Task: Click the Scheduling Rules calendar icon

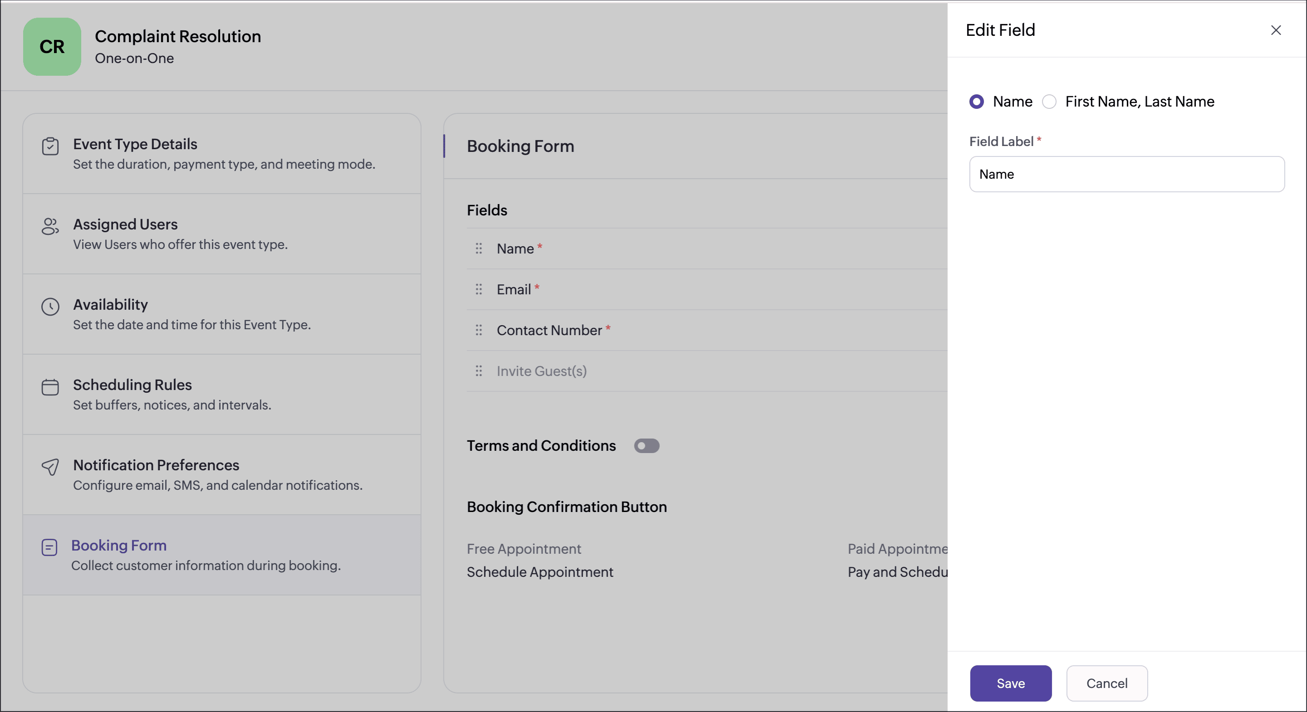Action: [x=50, y=387]
